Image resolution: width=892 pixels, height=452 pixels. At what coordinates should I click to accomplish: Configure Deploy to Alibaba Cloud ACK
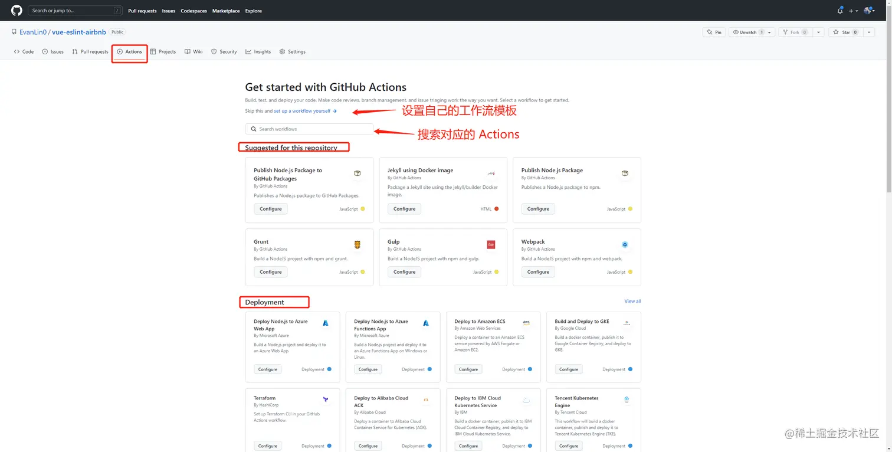(368, 446)
